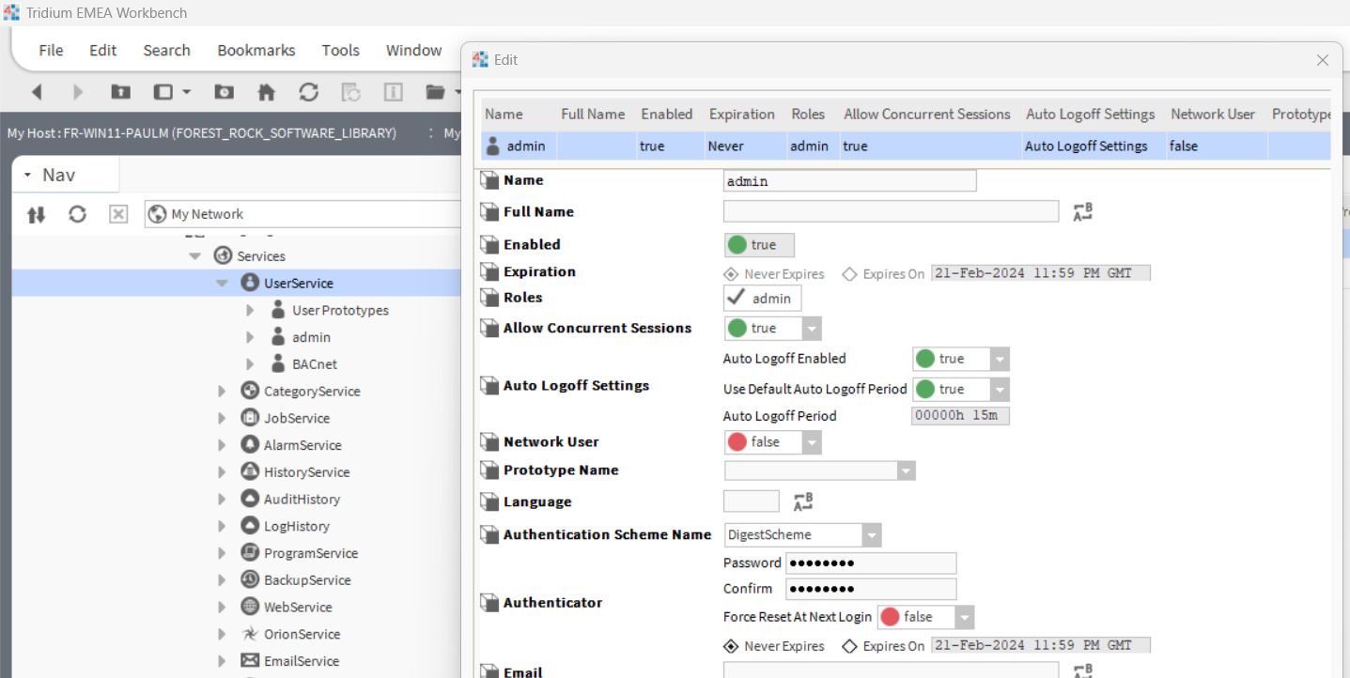Click the Nav tree sync icon
Screen dimensions: 1350x678
(36, 214)
